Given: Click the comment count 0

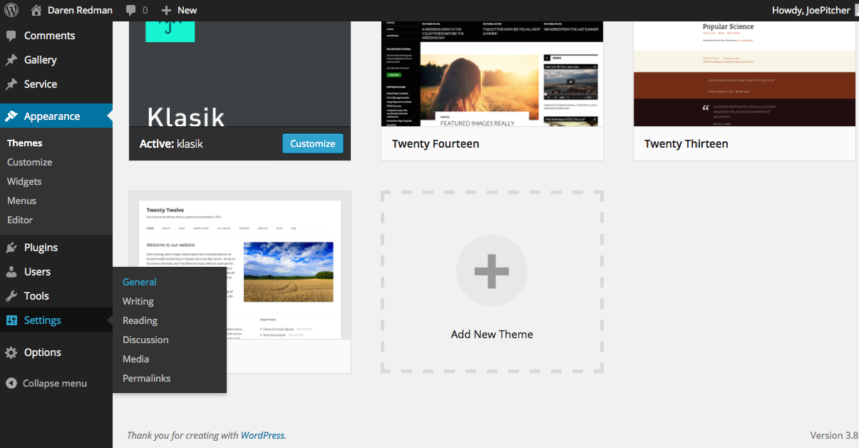Looking at the screenshot, I should pyautogui.click(x=145, y=10).
